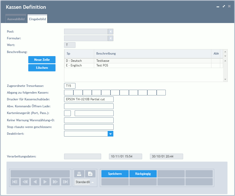Viewport: 235px width, 196px height.
Task: Expand the Kassen Definition window
Action: [x=224, y=6]
